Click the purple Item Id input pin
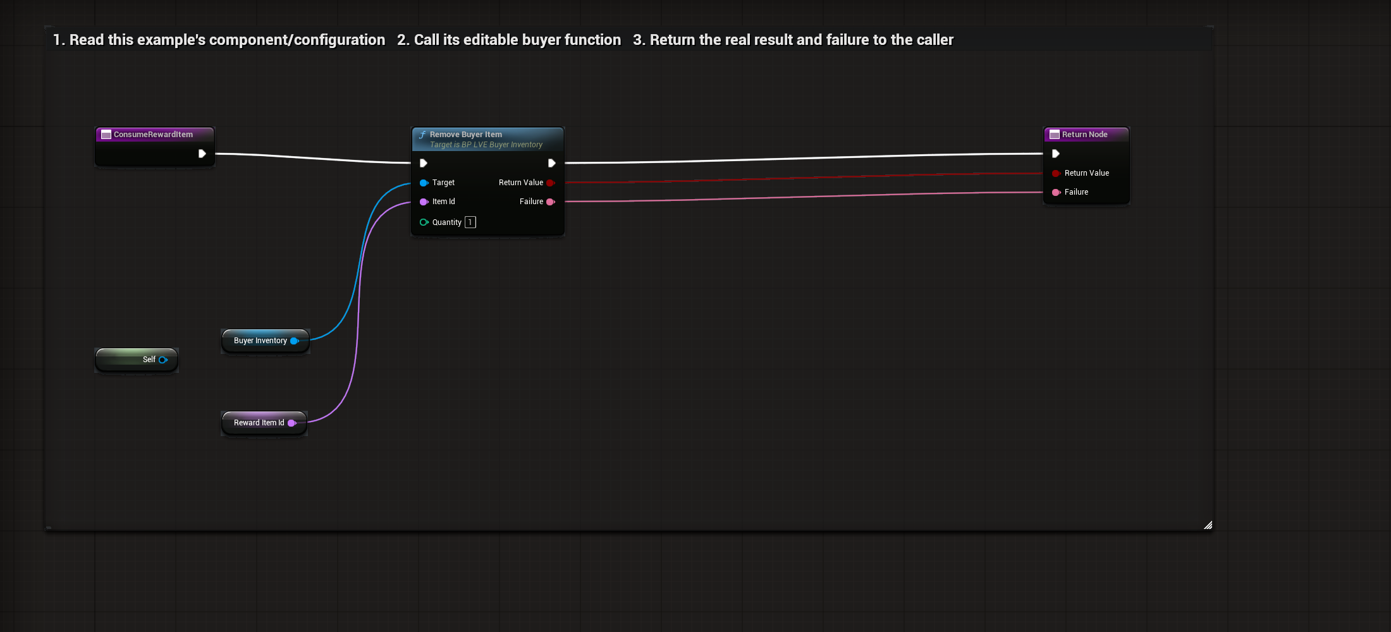Viewport: 1391px width, 632px height. pyautogui.click(x=424, y=202)
